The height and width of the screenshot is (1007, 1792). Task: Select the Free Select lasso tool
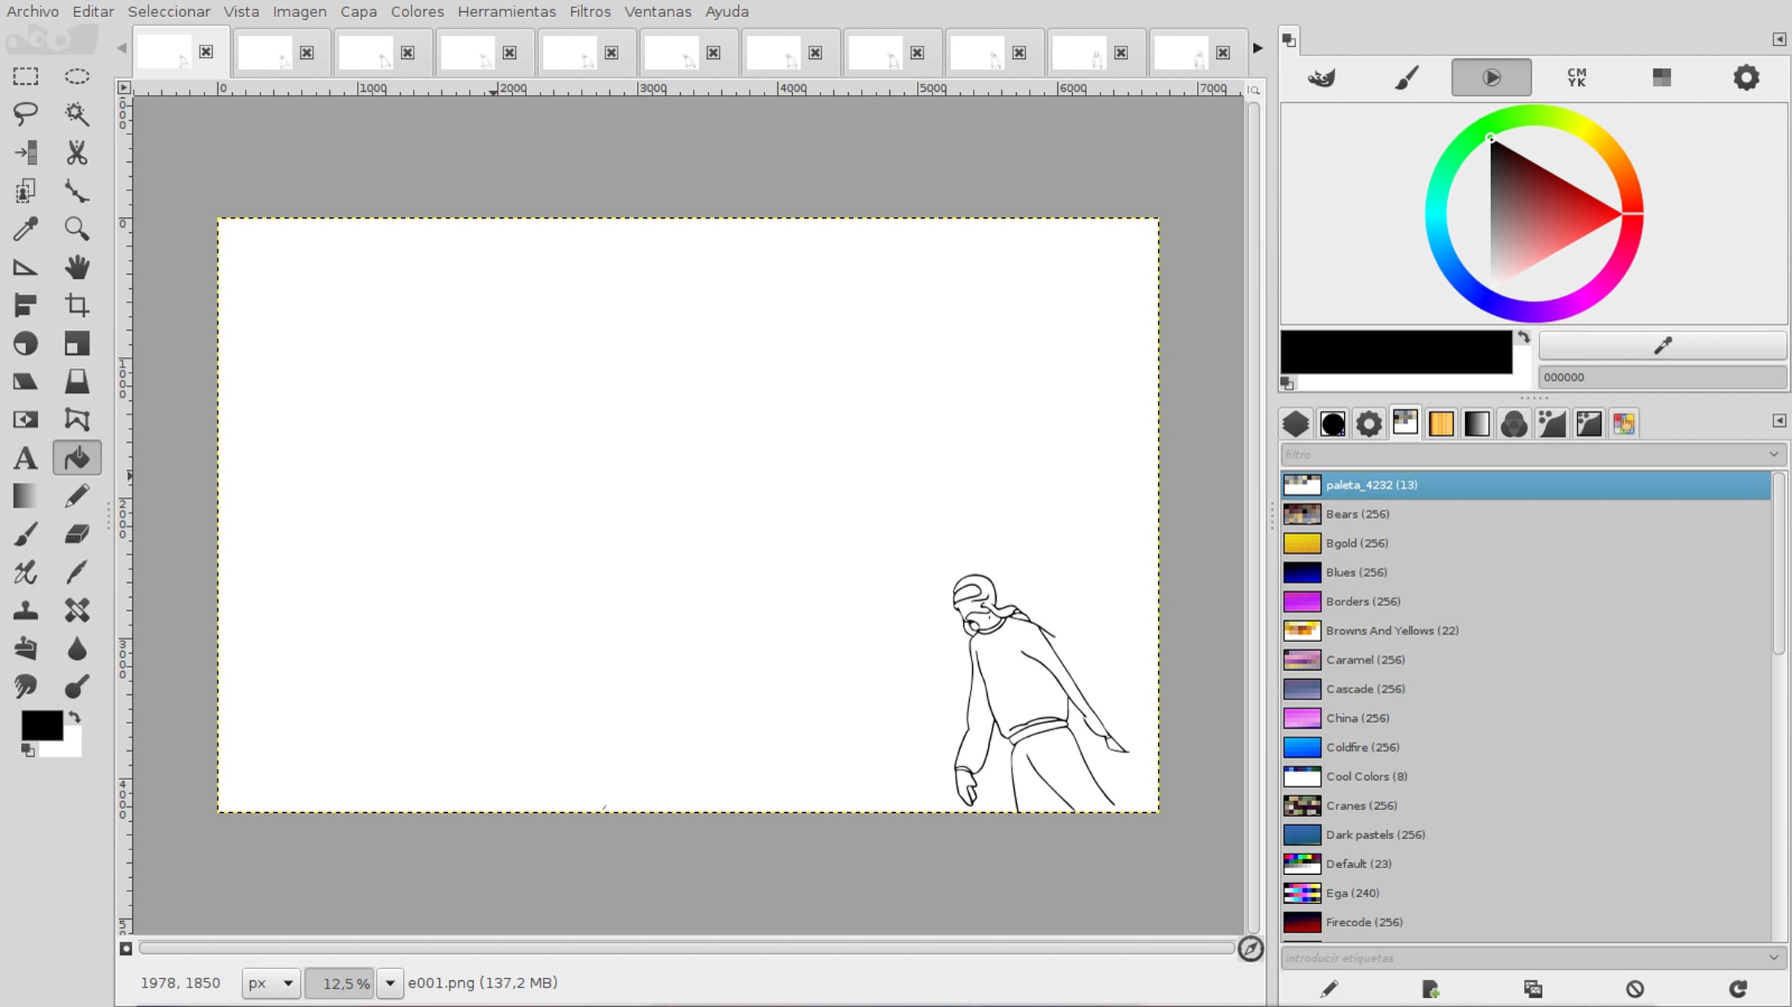[x=25, y=114]
